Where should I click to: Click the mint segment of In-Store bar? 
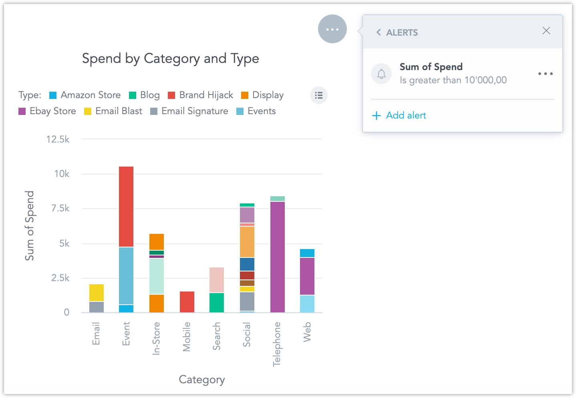coord(157,276)
